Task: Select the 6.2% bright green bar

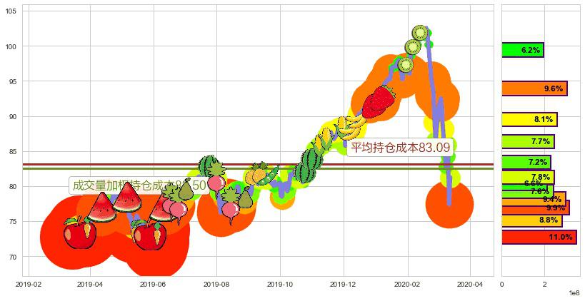Action: (x=523, y=50)
